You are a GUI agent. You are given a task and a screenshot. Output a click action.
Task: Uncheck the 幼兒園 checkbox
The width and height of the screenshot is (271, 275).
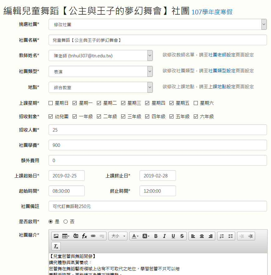click(51, 117)
